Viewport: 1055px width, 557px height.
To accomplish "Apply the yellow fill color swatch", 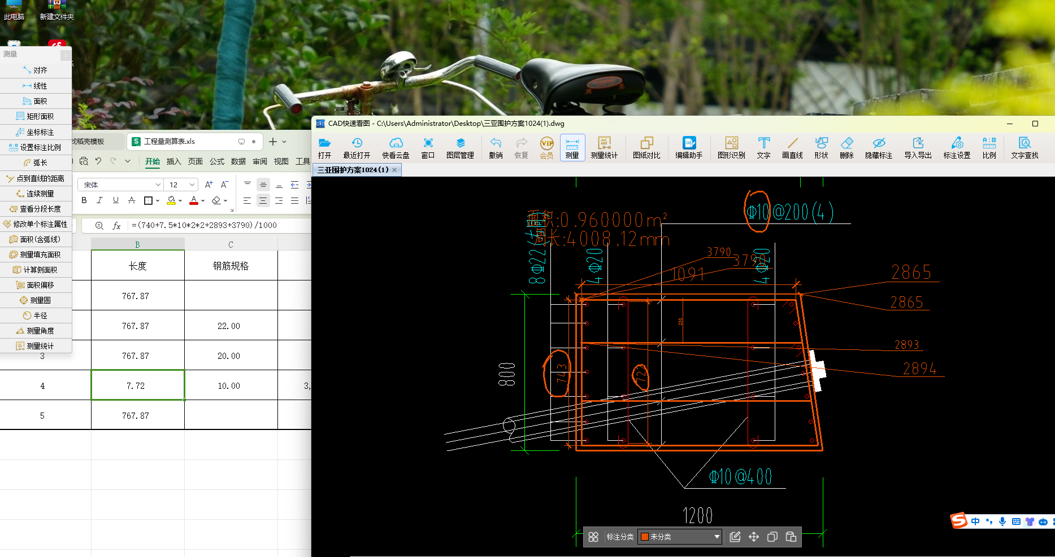I will (171, 200).
